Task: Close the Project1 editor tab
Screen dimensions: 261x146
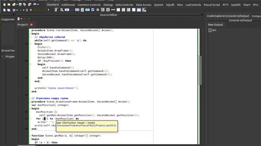Action: [x=31, y=25]
